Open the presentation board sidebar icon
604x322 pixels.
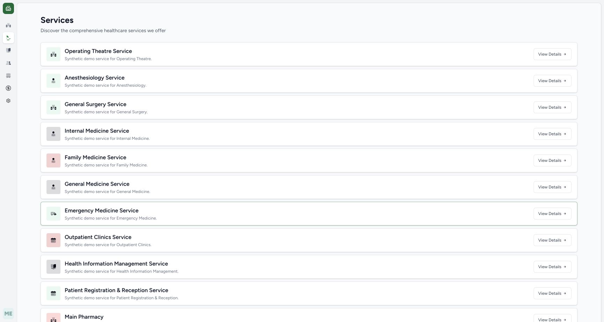click(8, 76)
